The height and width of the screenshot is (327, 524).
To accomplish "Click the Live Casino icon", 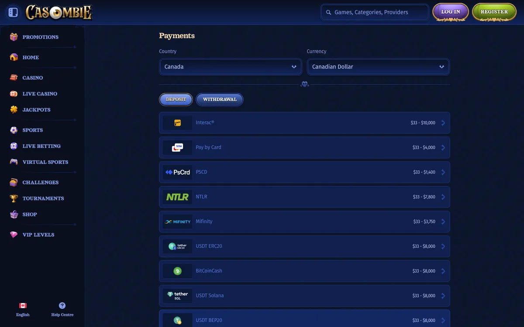I will 14,94.
